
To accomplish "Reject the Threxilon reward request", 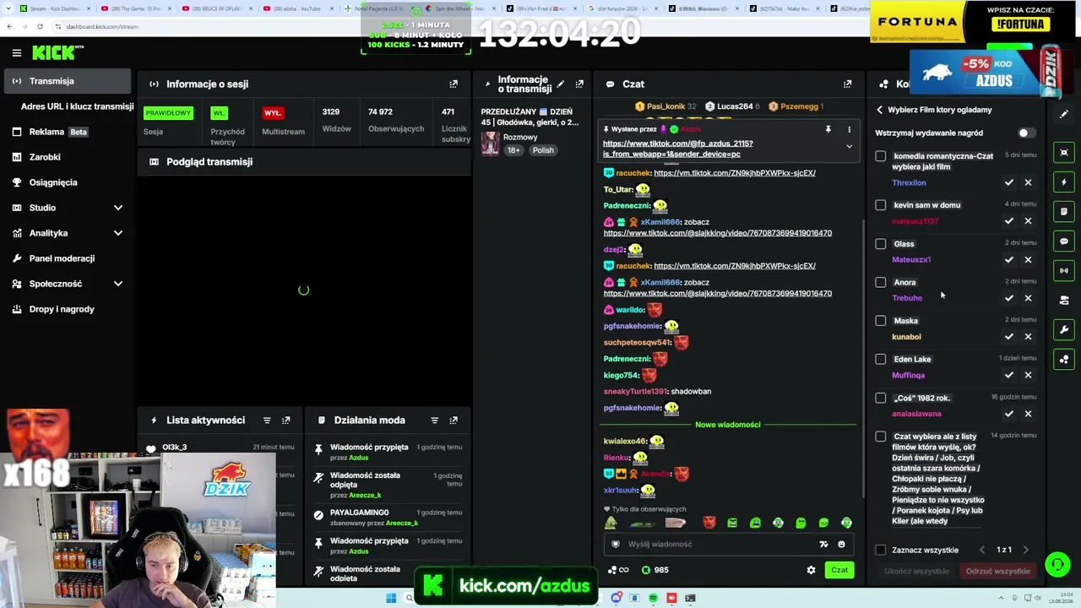I will (x=1028, y=182).
